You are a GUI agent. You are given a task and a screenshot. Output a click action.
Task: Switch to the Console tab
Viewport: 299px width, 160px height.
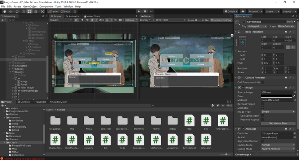(x=24, y=102)
